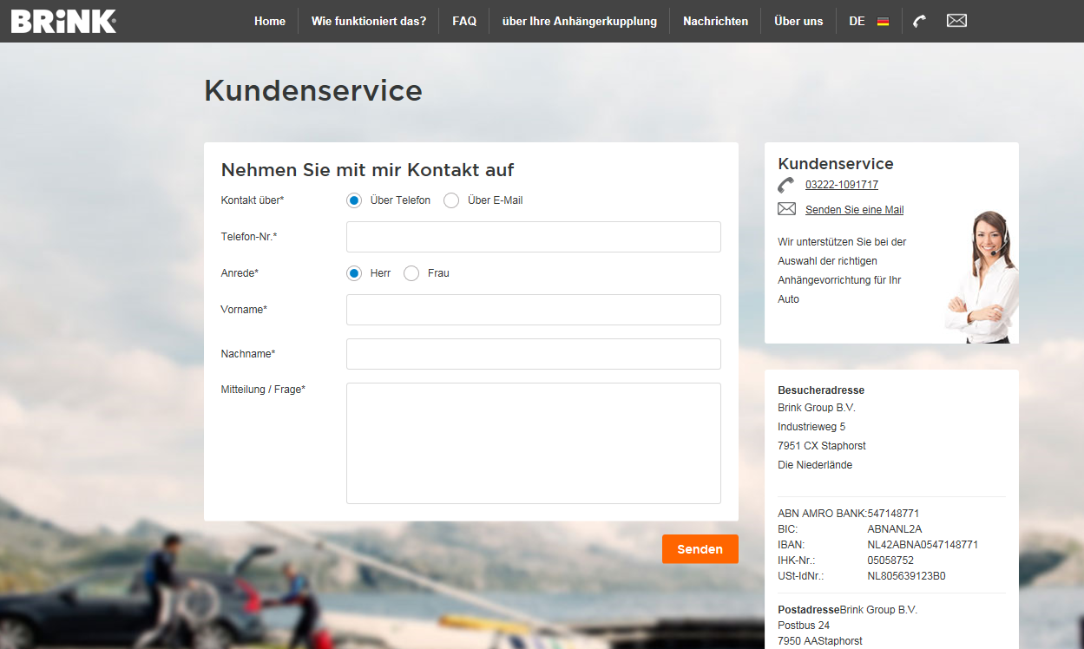Select the Über Telefon radio button
Screen dimensions: 1084x649
pyautogui.click(x=354, y=200)
